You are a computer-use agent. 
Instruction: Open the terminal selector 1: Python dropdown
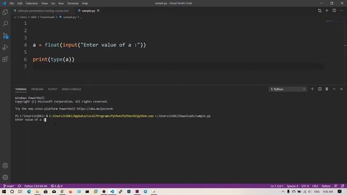288,89
